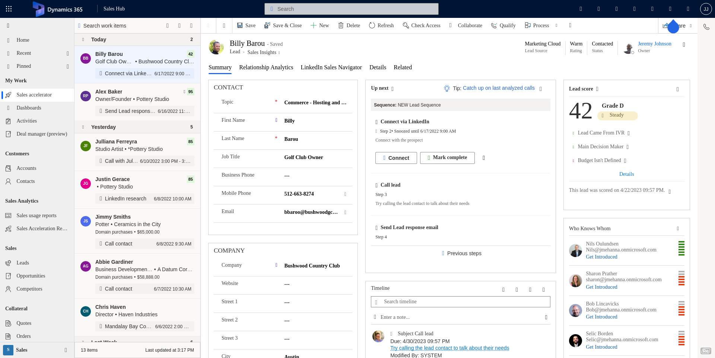The width and height of the screenshot is (715, 358).
Task: Click Get Introduced for Nils Oulundsen
Action: coord(601,257)
